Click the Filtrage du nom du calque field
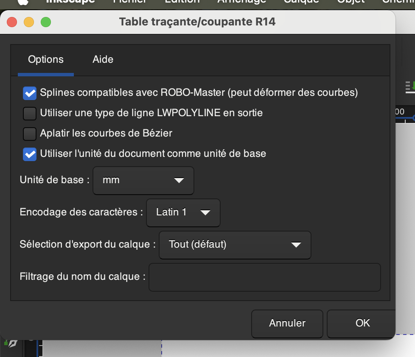This screenshot has width=415, height=357. (x=264, y=277)
